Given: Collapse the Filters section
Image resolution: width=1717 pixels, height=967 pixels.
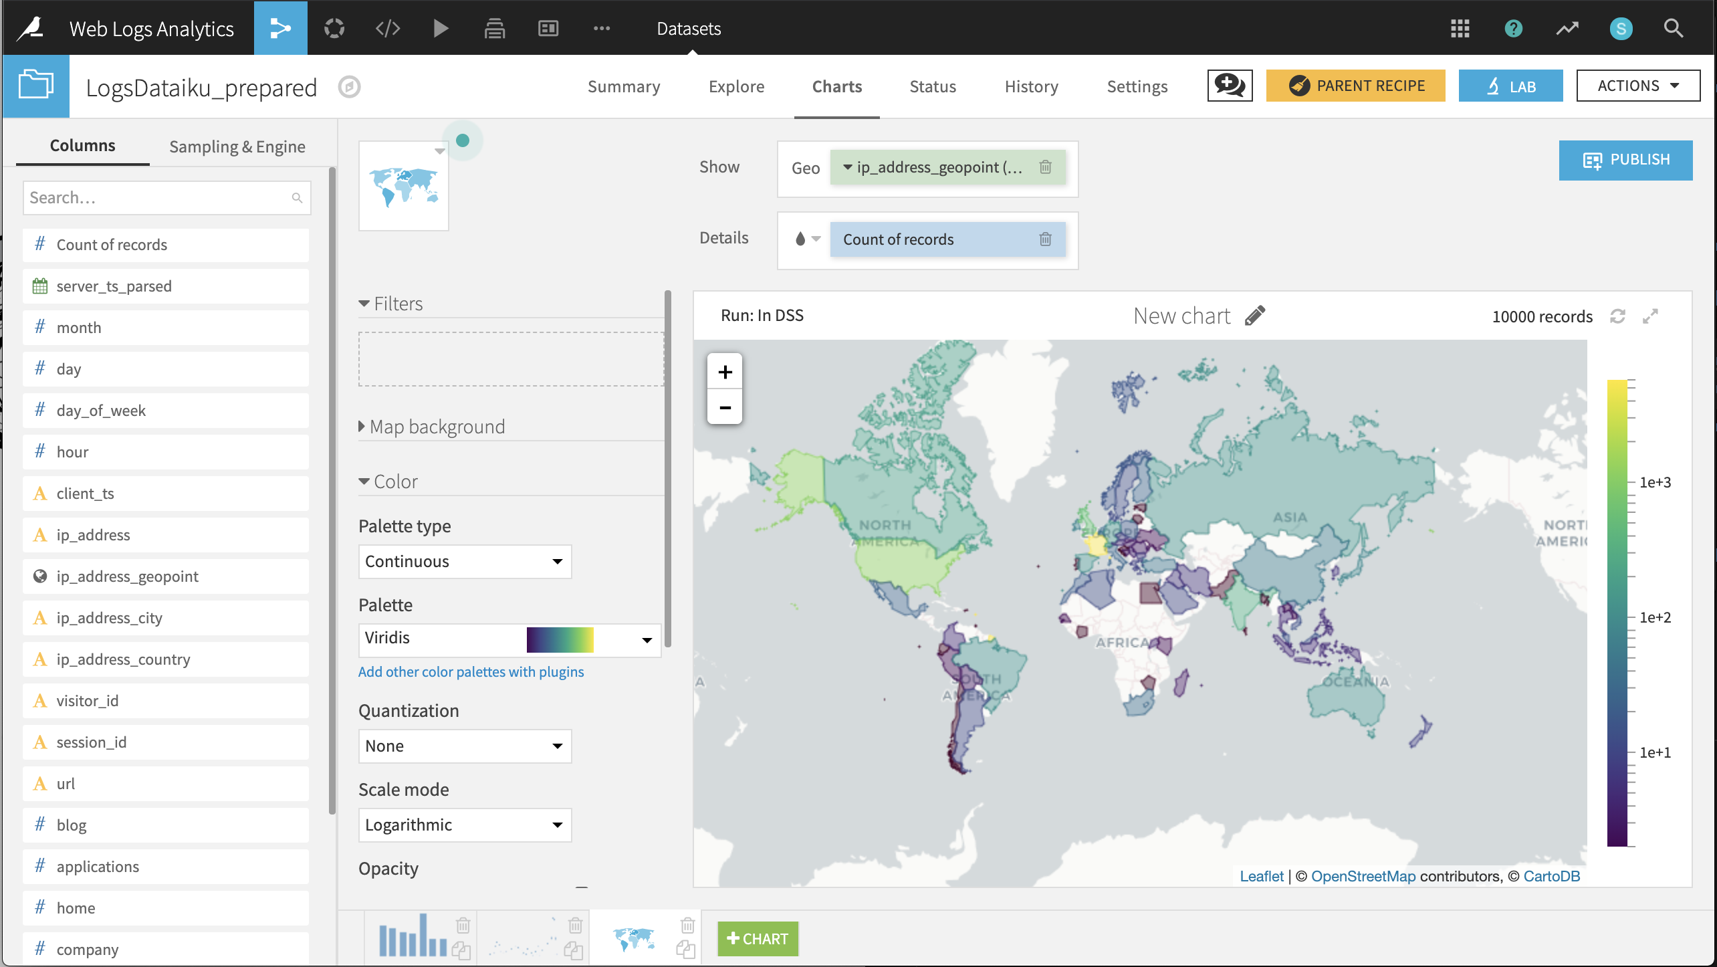Looking at the screenshot, I should click(392, 304).
